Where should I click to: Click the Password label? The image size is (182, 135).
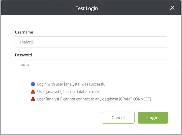pyautogui.click(x=23, y=55)
